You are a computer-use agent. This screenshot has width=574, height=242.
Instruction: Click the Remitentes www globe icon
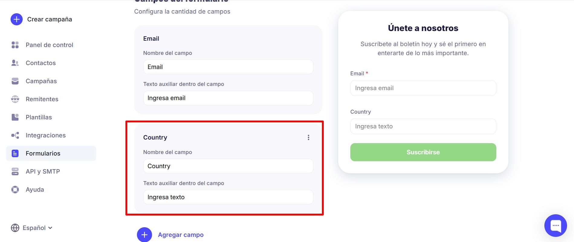tap(15, 99)
